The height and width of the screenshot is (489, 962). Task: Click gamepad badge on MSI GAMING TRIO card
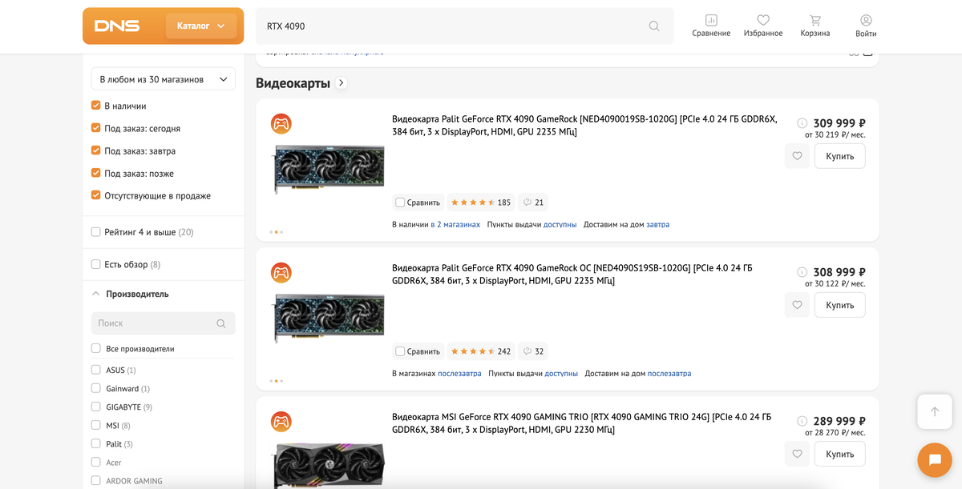[281, 422]
